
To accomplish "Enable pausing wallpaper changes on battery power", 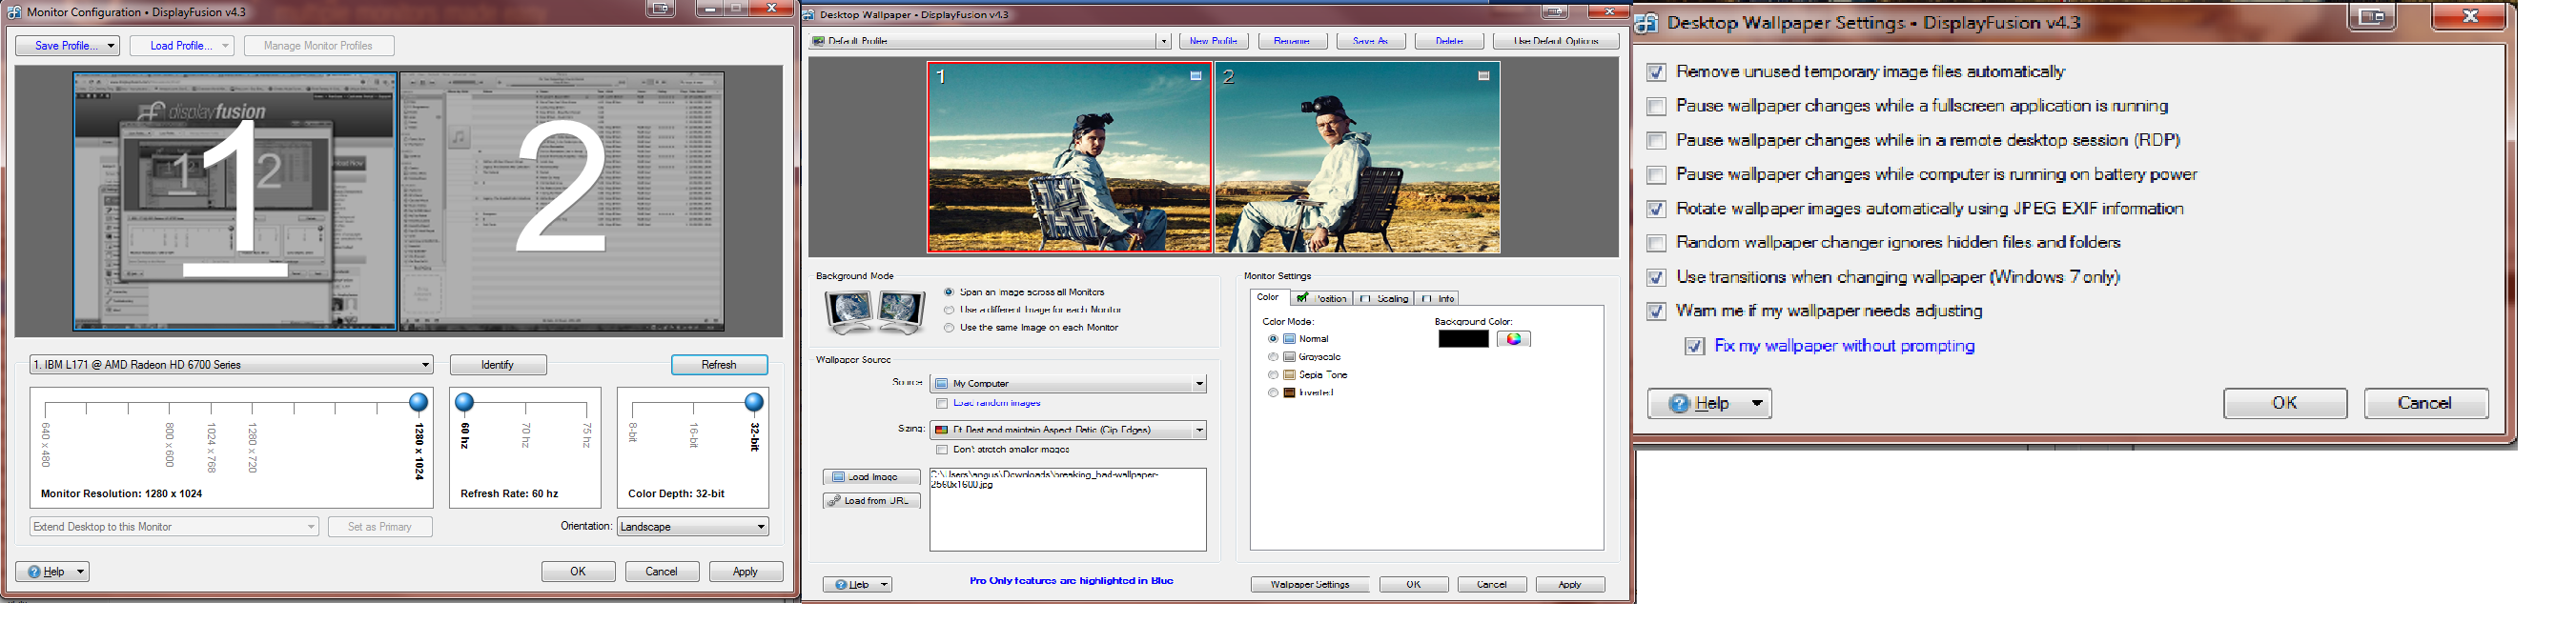I will 1656,174.
